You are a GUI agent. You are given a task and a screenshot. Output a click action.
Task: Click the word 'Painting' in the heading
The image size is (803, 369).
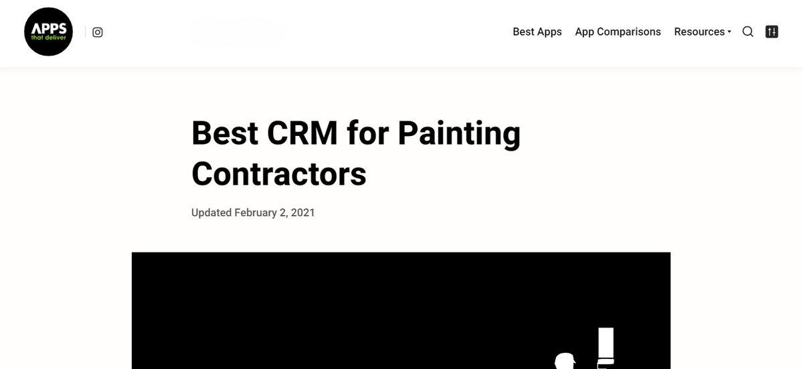click(x=459, y=133)
